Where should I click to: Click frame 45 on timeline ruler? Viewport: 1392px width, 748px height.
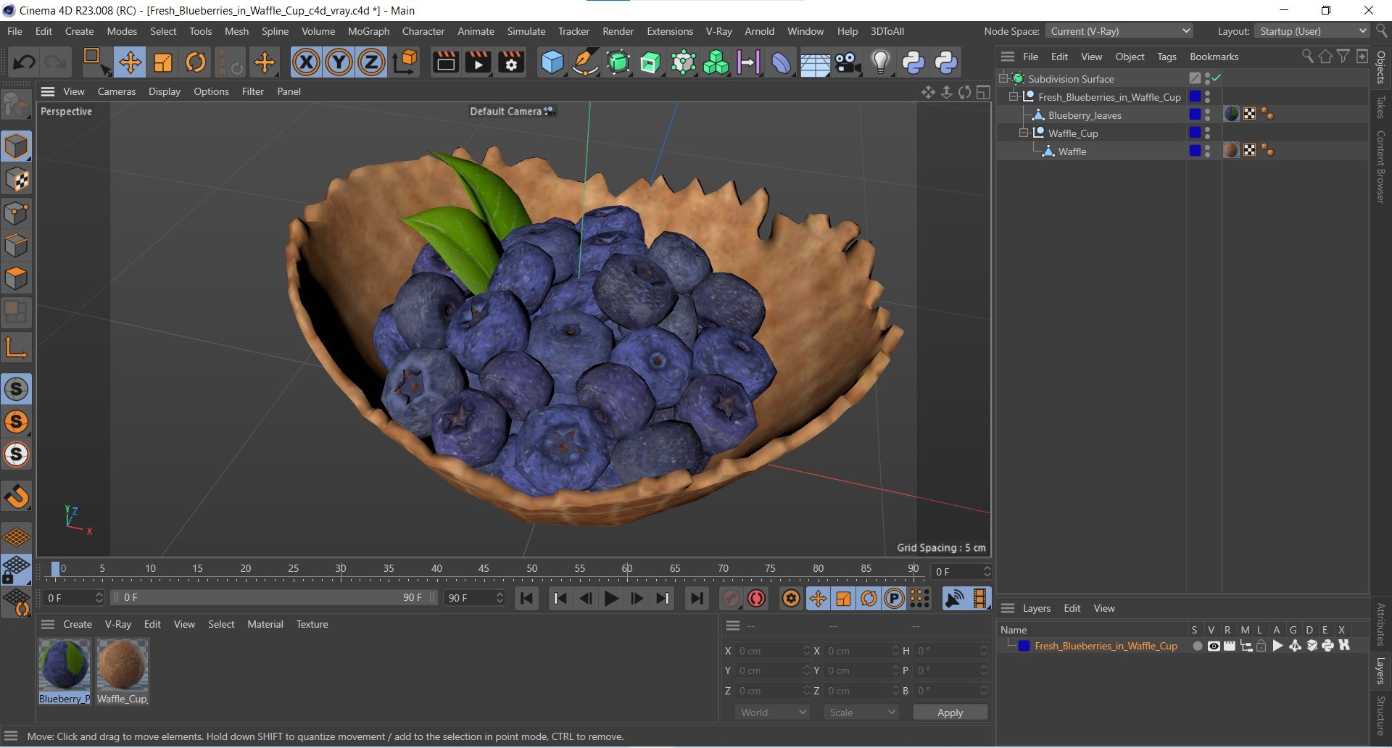(484, 568)
